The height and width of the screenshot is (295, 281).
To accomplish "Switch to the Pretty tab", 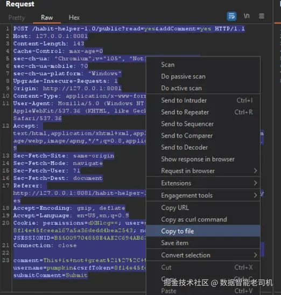I will (x=17, y=18).
